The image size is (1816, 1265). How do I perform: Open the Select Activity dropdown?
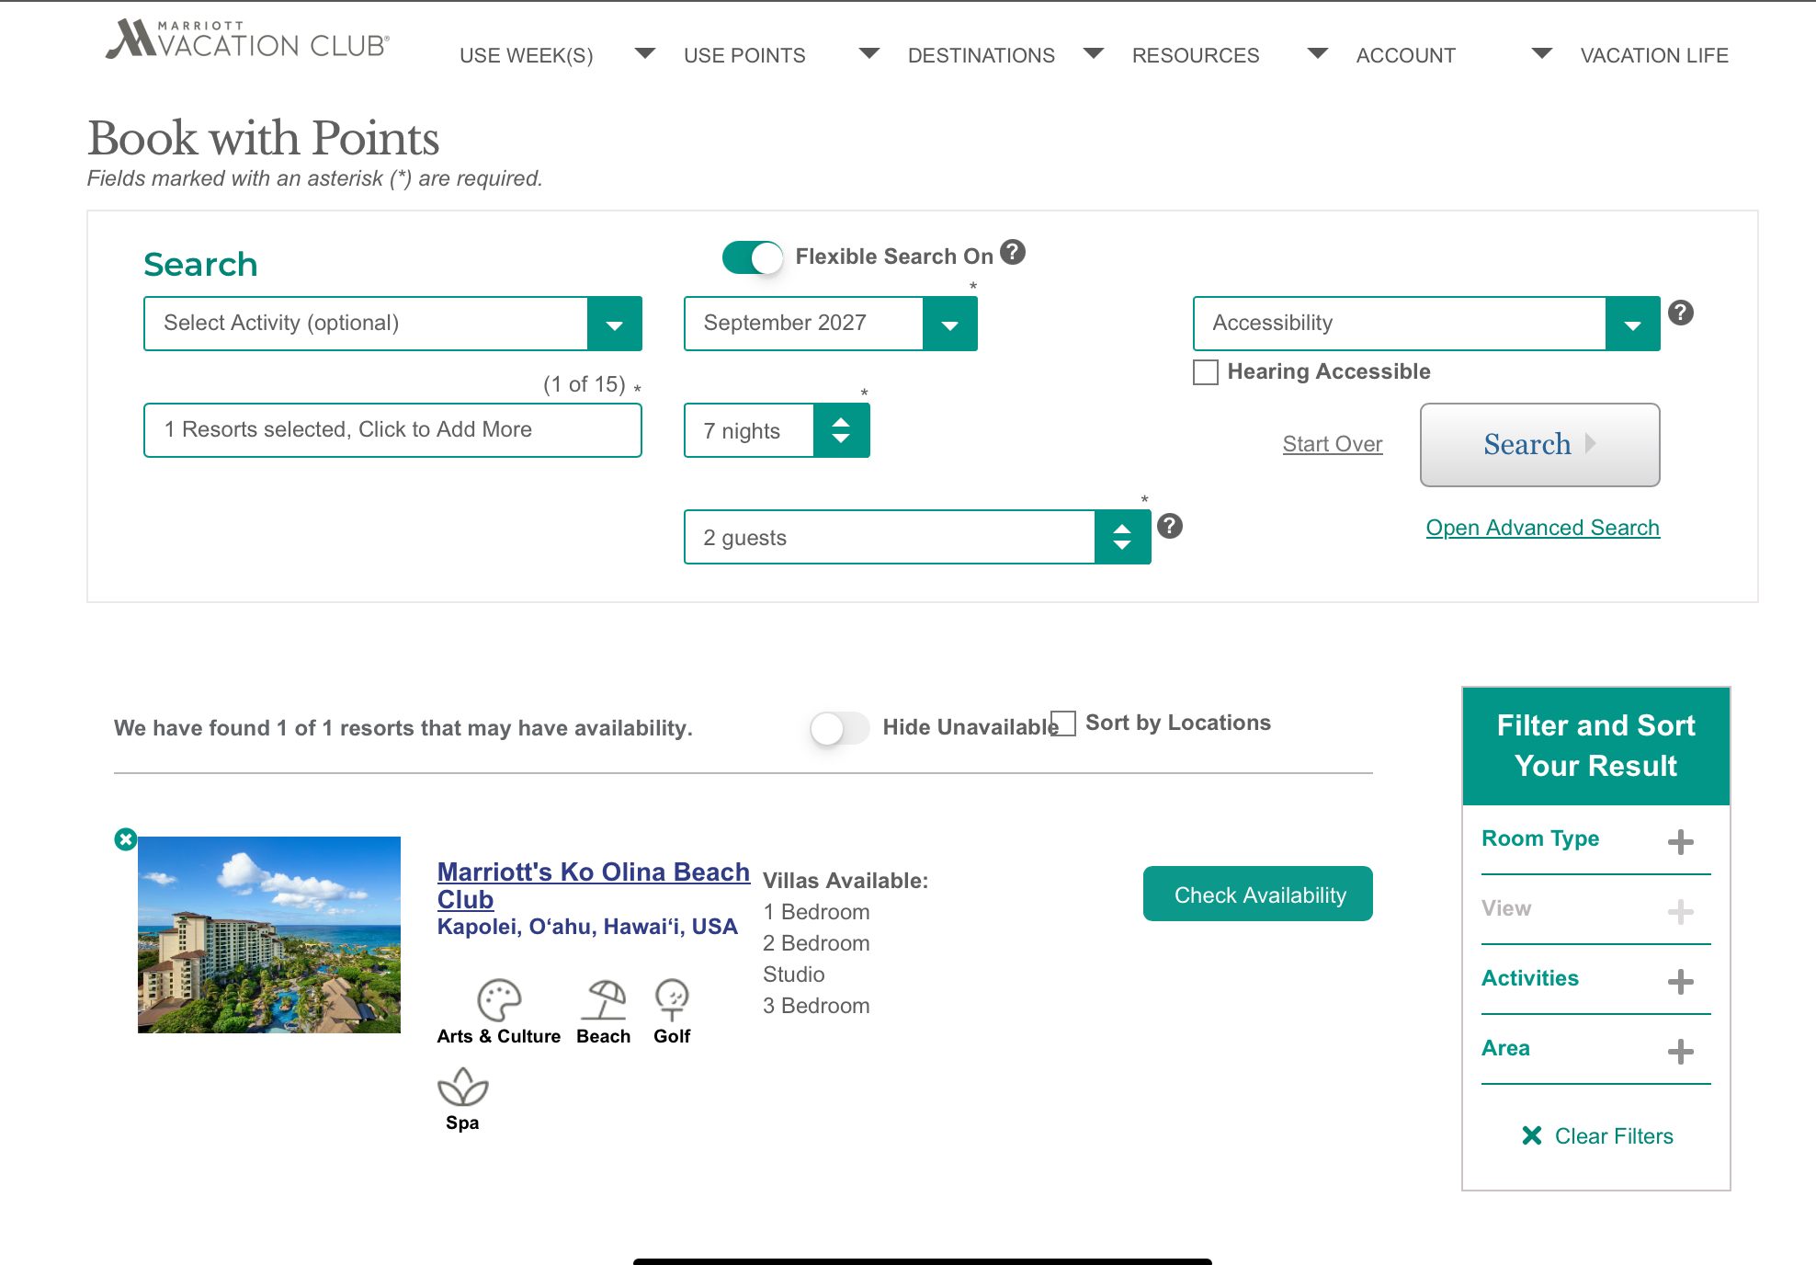pos(392,324)
